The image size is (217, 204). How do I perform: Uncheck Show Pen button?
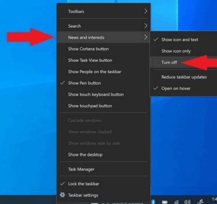pyautogui.click(x=103, y=83)
